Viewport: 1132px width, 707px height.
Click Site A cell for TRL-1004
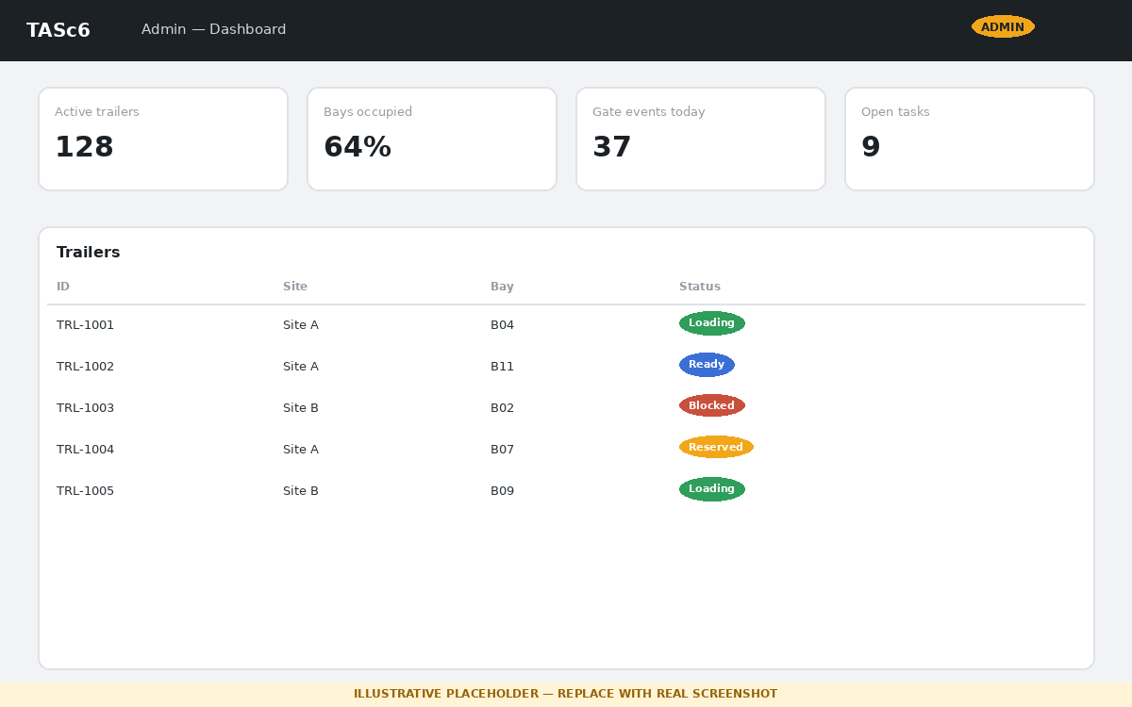301,450
